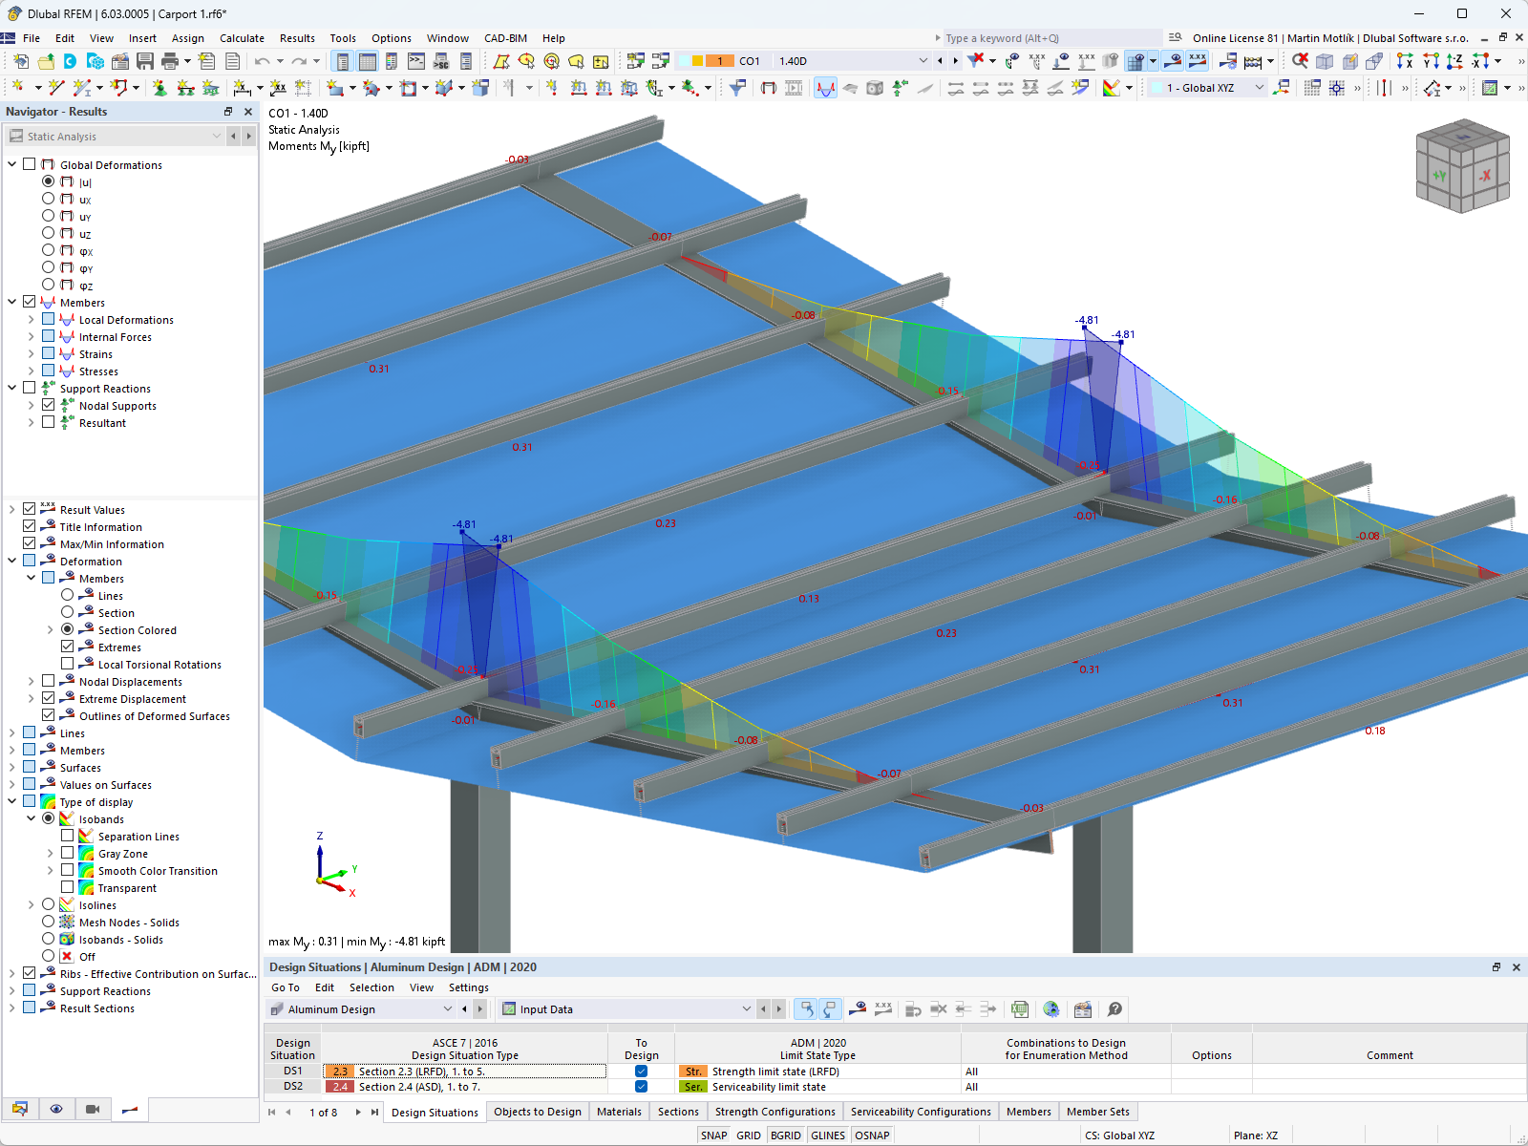This screenshot has height=1146, width=1528.
Task: Select the rendered solid model cube icon
Action: tap(873, 87)
